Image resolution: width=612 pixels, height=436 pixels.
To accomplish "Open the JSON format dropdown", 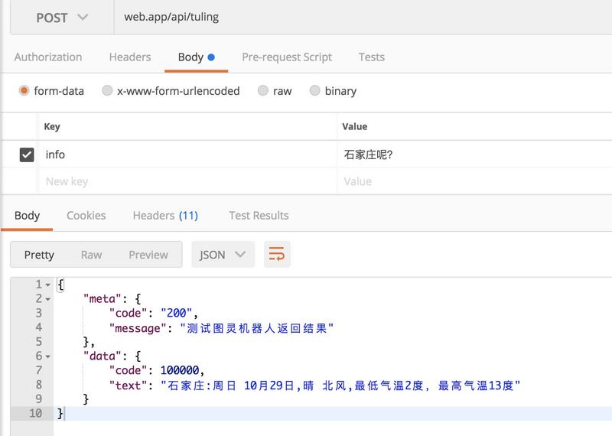I will click(x=223, y=255).
